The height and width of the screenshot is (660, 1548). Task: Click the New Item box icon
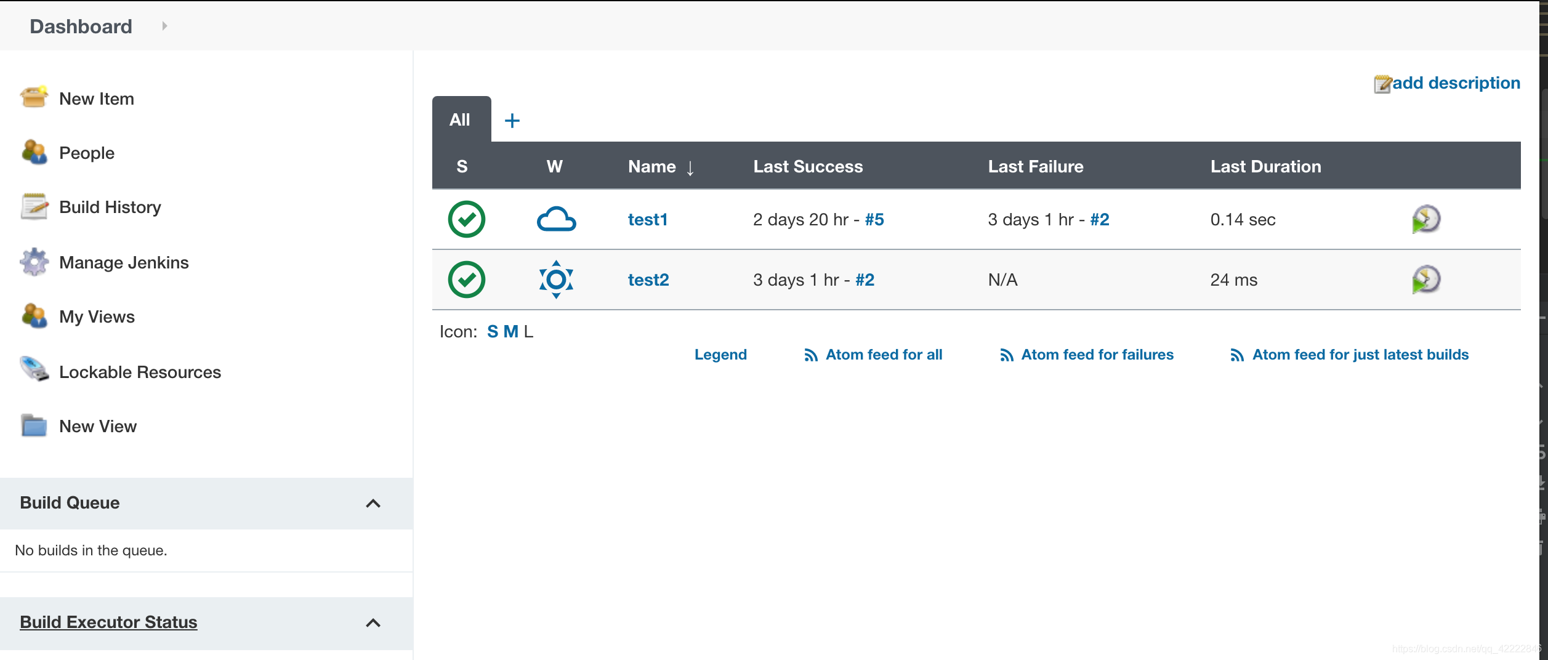pos(34,98)
